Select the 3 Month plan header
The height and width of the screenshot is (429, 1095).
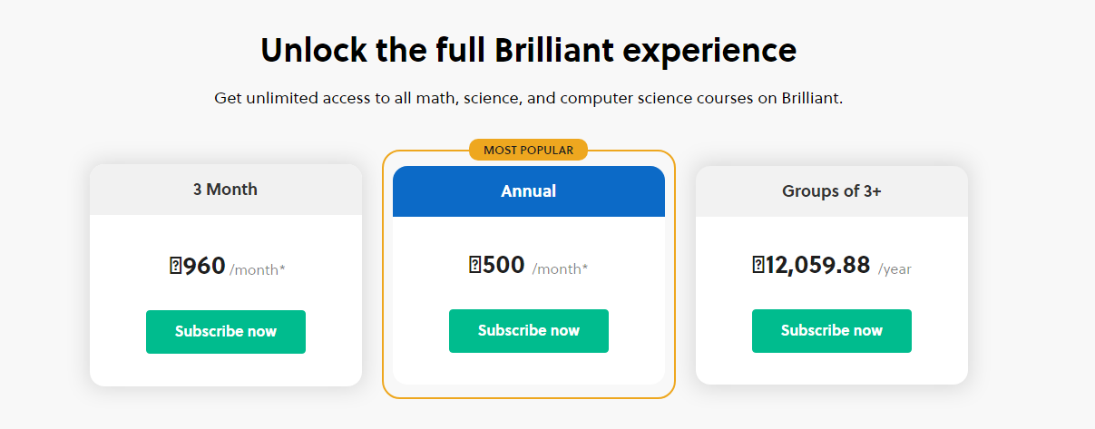[226, 190]
